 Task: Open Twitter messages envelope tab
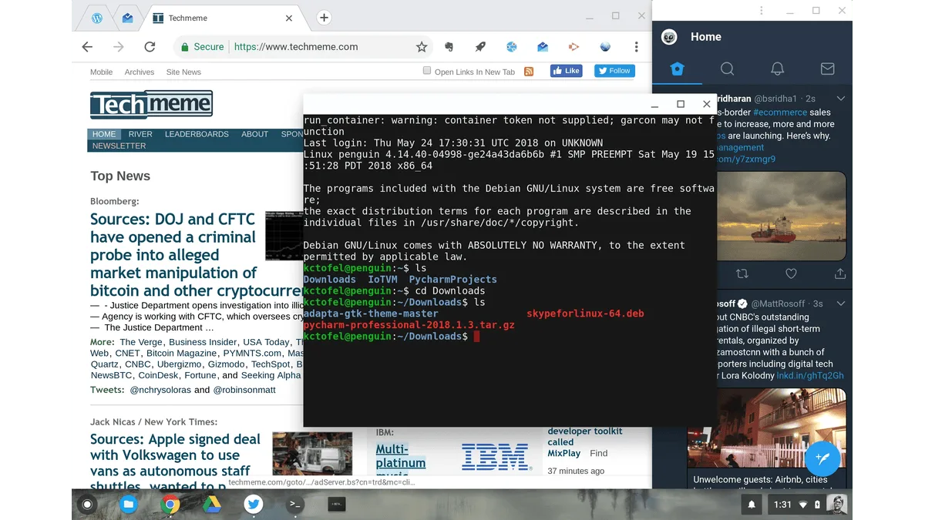tap(827, 69)
